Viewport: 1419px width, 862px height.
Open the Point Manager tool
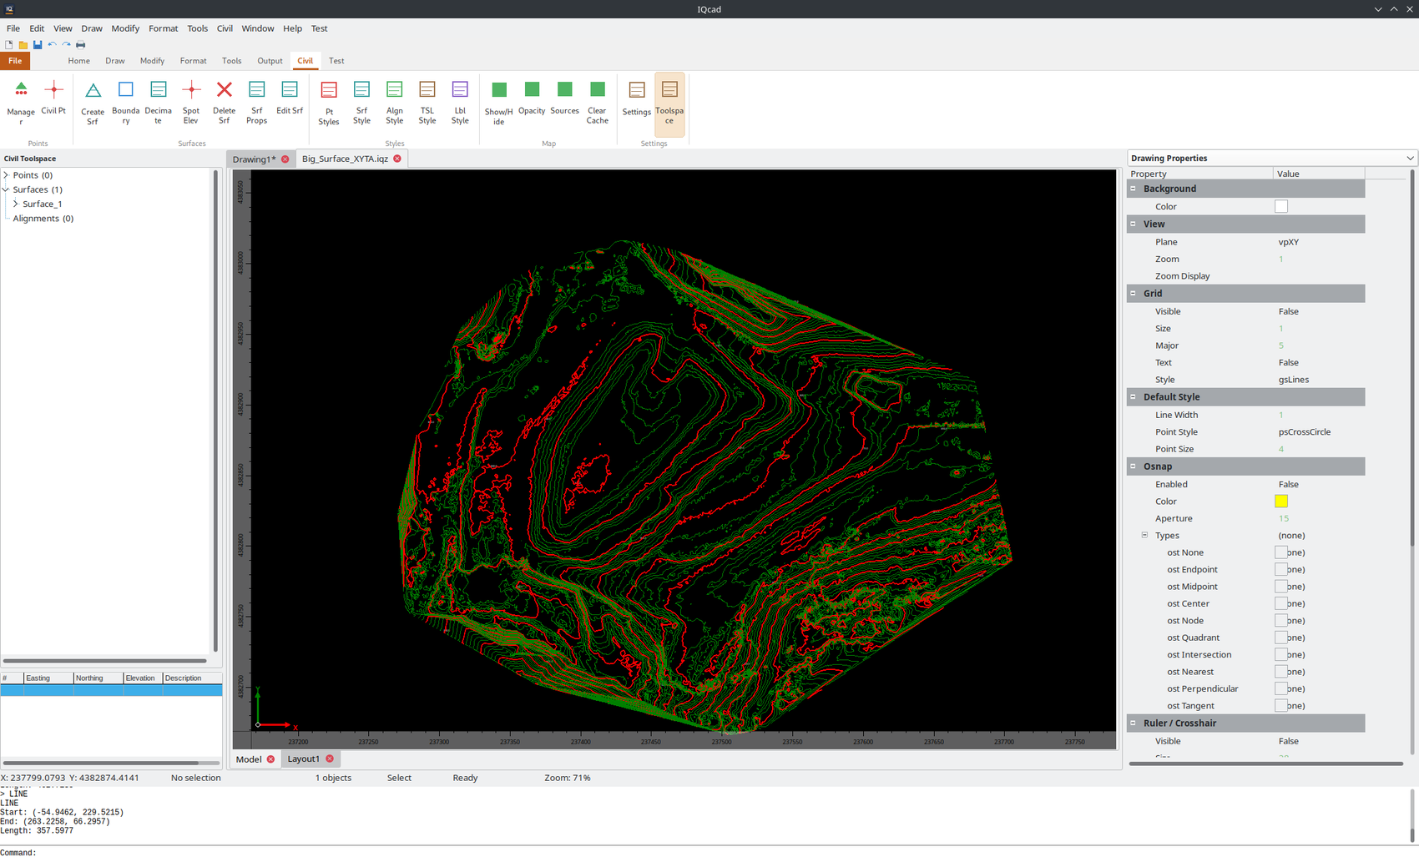tap(21, 103)
